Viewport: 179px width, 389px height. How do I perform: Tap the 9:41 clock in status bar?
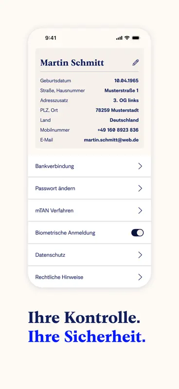(x=51, y=38)
